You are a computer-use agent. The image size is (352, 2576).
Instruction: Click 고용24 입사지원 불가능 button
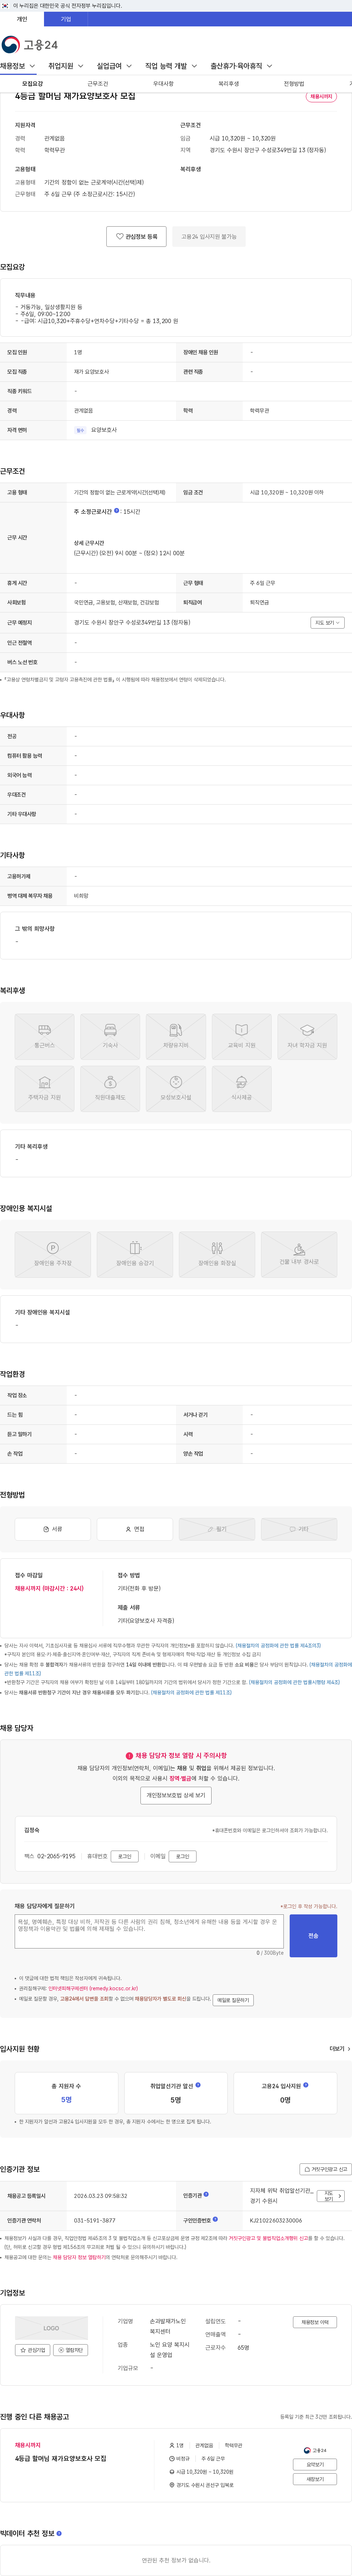click(x=209, y=237)
